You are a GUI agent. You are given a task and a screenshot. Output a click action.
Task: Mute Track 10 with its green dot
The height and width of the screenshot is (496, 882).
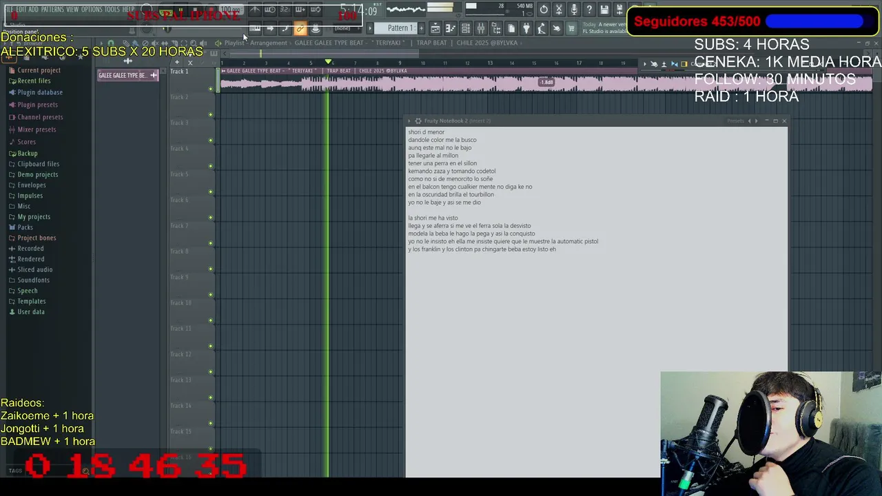[210, 320]
